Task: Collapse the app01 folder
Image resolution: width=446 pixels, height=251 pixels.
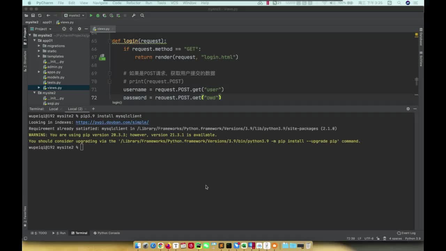Action: pyautogui.click(x=34, y=40)
